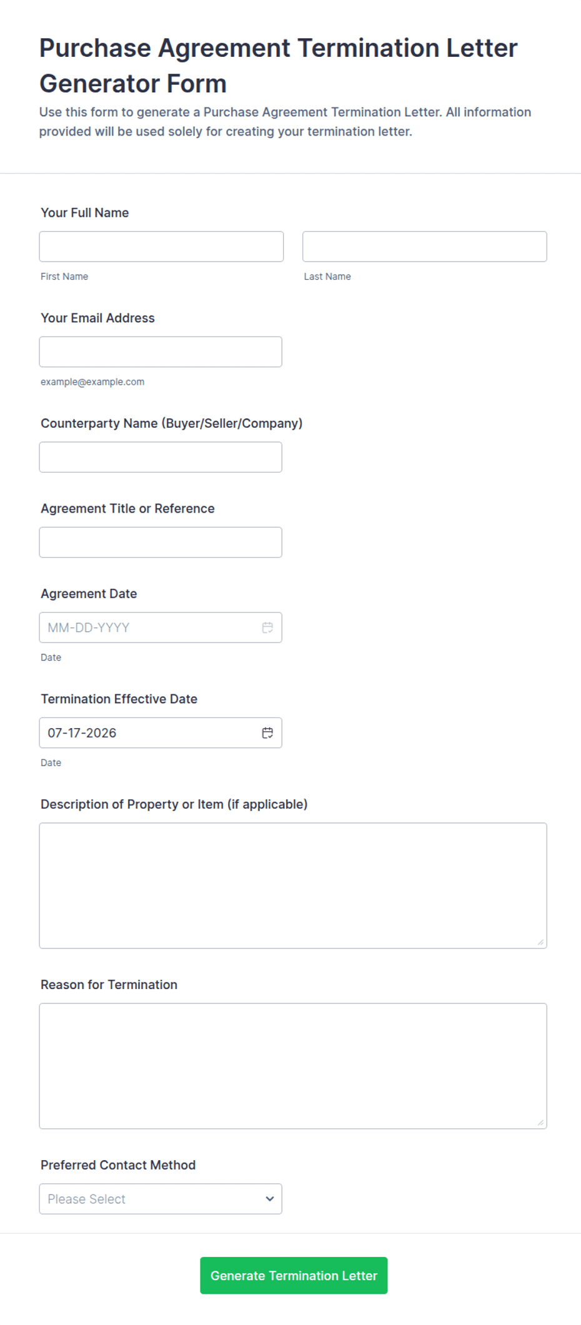The image size is (581, 1325).
Task: Click the Preferred Contact Method label
Action: tap(118, 1165)
